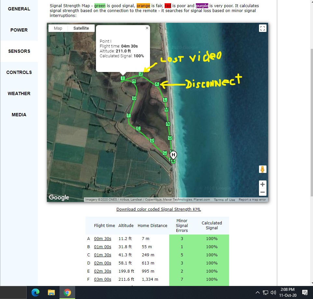Open File Explorer from taskbar
The width and height of the screenshot is (313, 299).
pos(51,292)
